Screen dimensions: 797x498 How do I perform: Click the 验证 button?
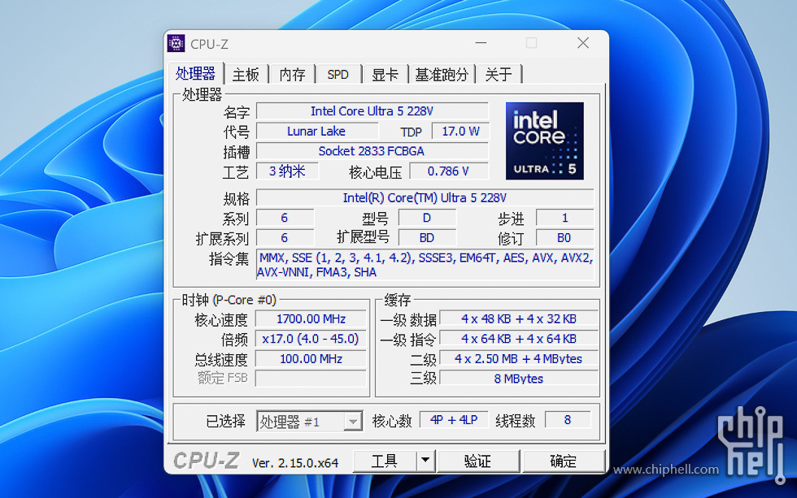pyautogui.click(x=478, y=461)
